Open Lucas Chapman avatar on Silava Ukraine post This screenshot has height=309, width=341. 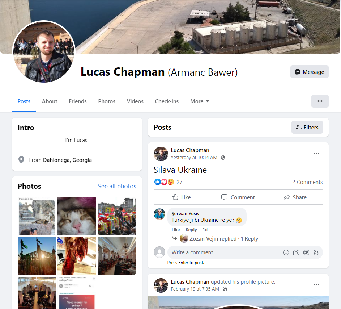(161, 154)
